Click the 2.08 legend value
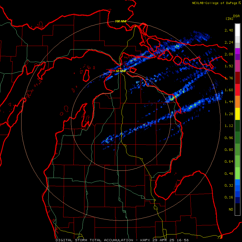 pyautogui.click(x=229, y=54)
